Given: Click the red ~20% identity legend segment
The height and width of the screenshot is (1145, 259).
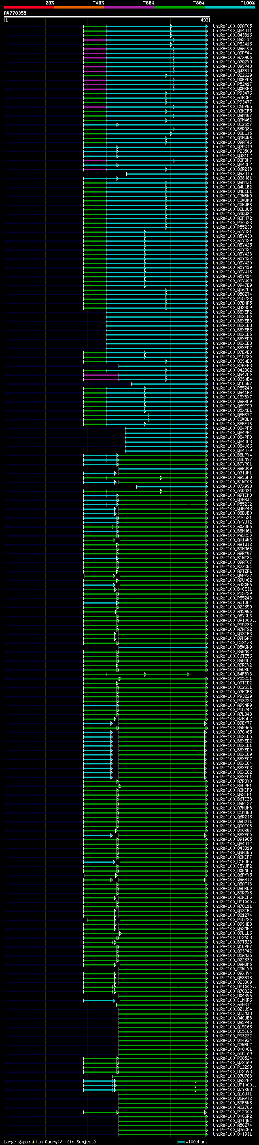Looking at the screenshot, I should tap(29, 7).
